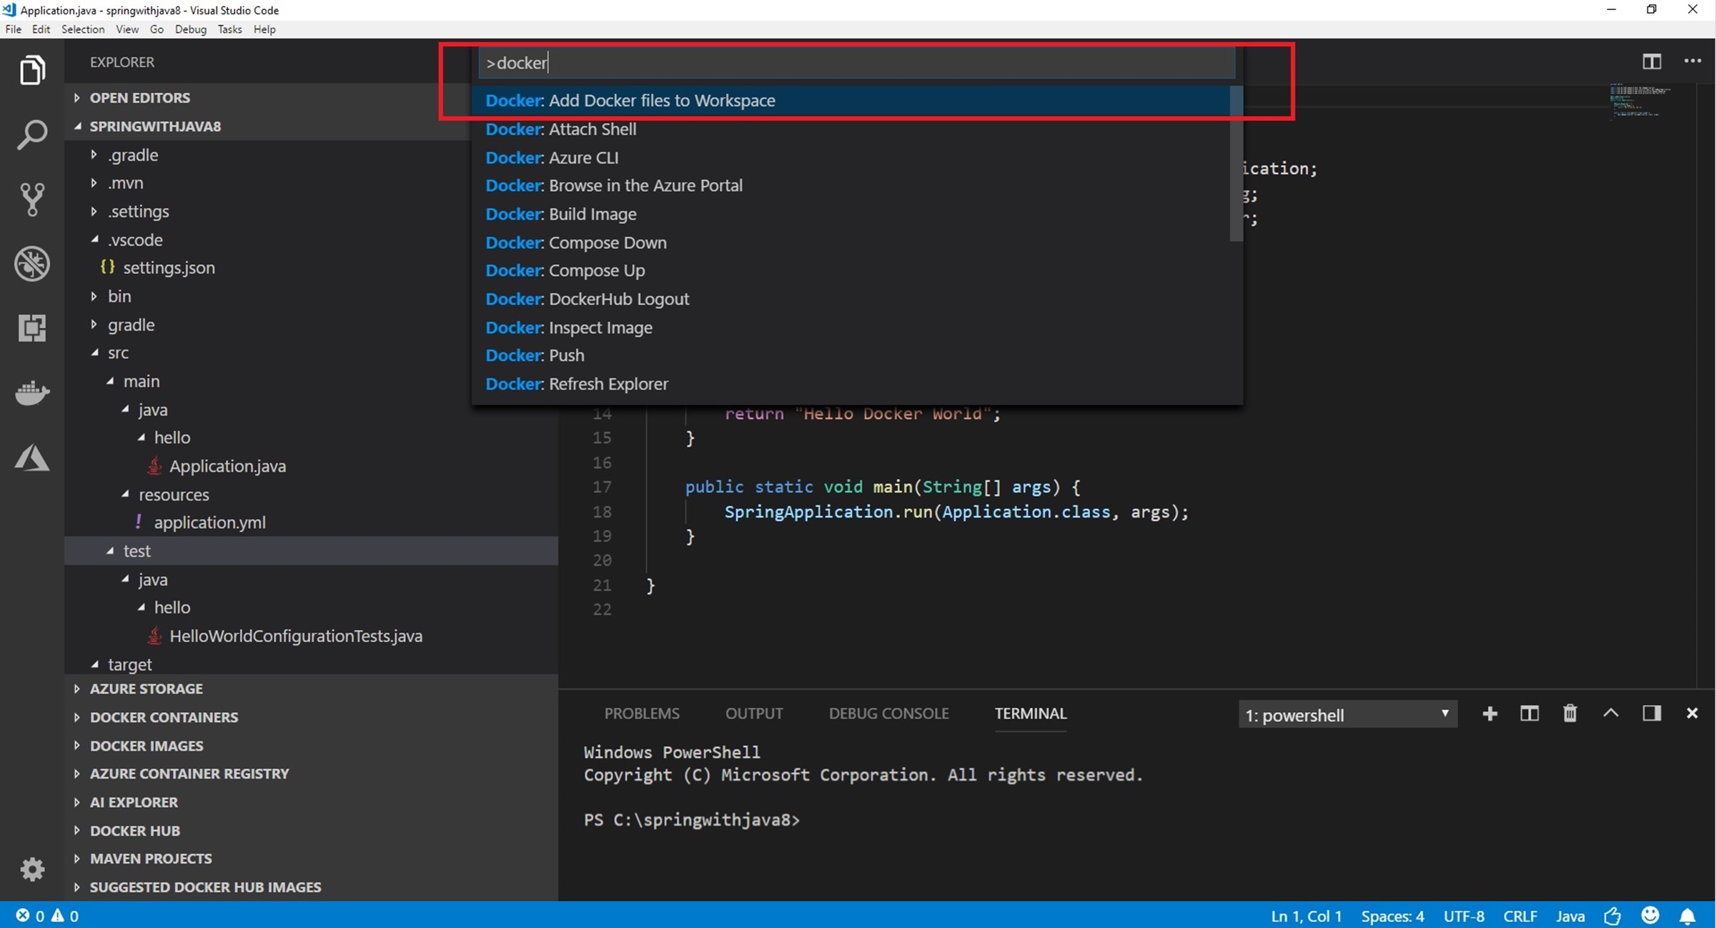Viewport: 1716px width, 928px height.
Task: Click the command palette list scrollbar
Action: pyautogui.click(x=1236, y=164)
